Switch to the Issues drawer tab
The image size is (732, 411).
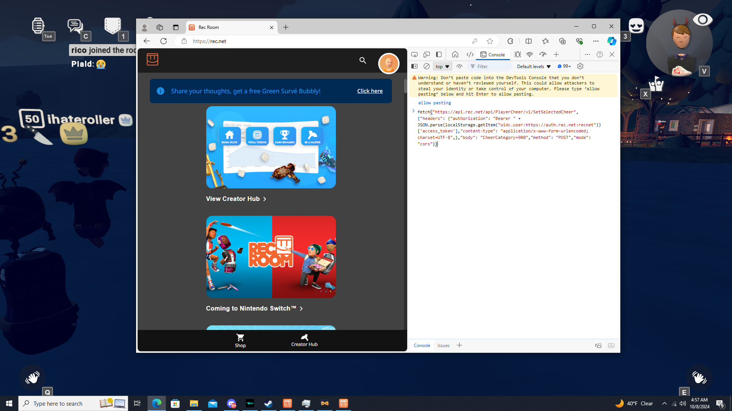pos(443,346)
